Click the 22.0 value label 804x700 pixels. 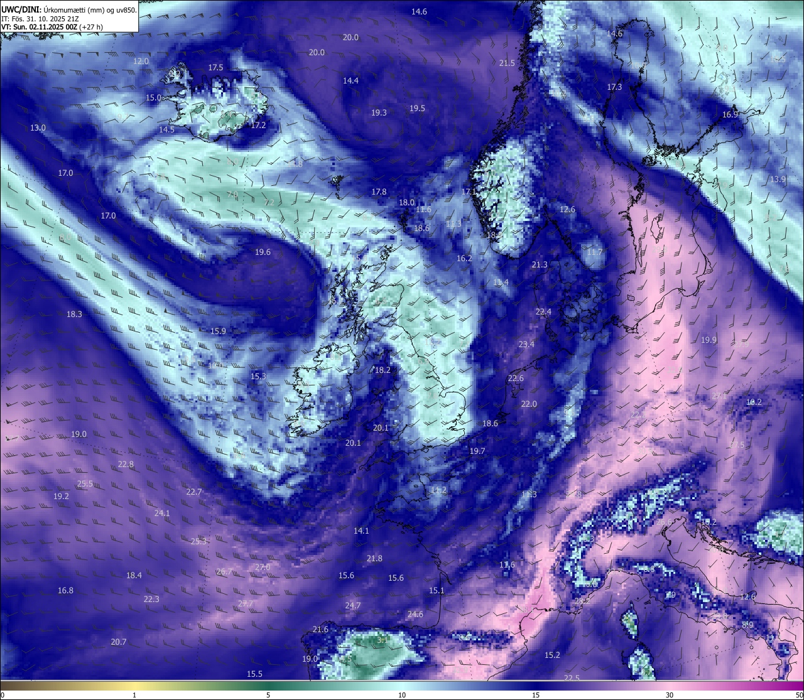point(529,404)
